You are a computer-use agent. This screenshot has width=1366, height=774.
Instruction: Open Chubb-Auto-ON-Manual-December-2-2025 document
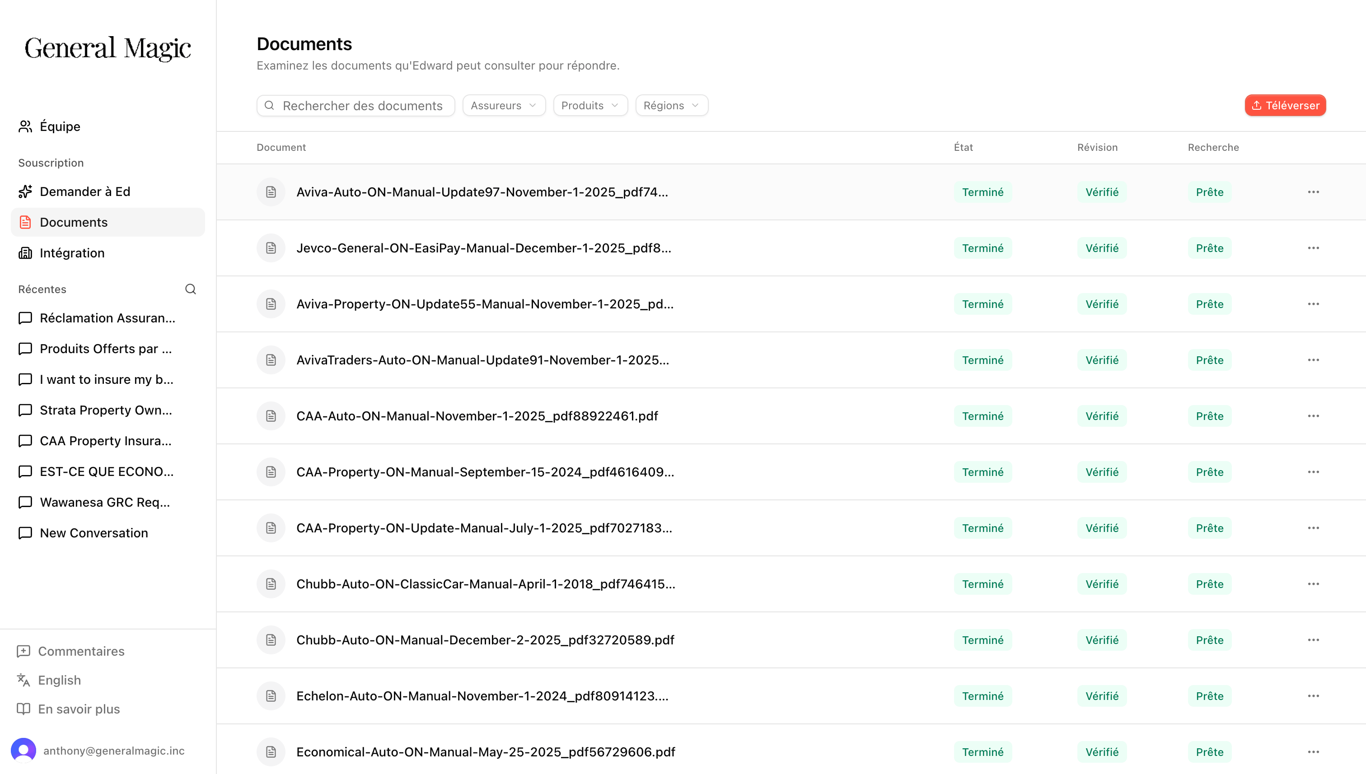click(486, 640)
